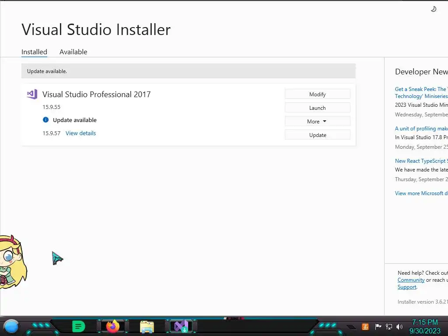Viewport: 448px width, 336px height.
Task: Launch Visual Studio Professional 2017
Action: pyautogui.click(x=318, y=108)
